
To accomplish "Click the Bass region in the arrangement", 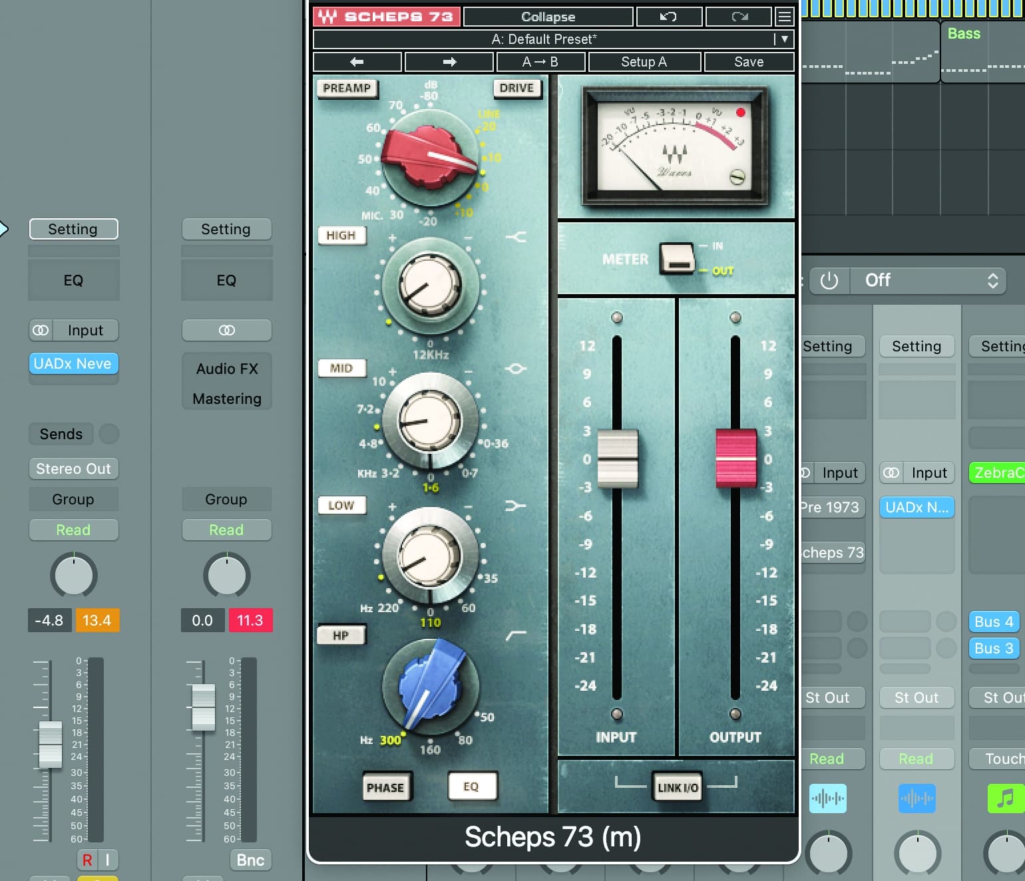I will 982,52.
